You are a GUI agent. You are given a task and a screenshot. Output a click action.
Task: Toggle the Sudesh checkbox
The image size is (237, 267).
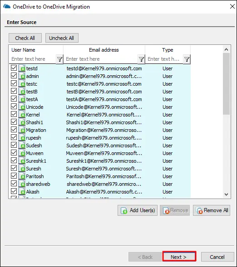click(x=14, y=145)
